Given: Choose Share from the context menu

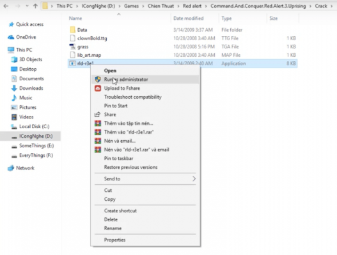Looking at the screenshot, I should pyautogui.click(x=145, y=115).
